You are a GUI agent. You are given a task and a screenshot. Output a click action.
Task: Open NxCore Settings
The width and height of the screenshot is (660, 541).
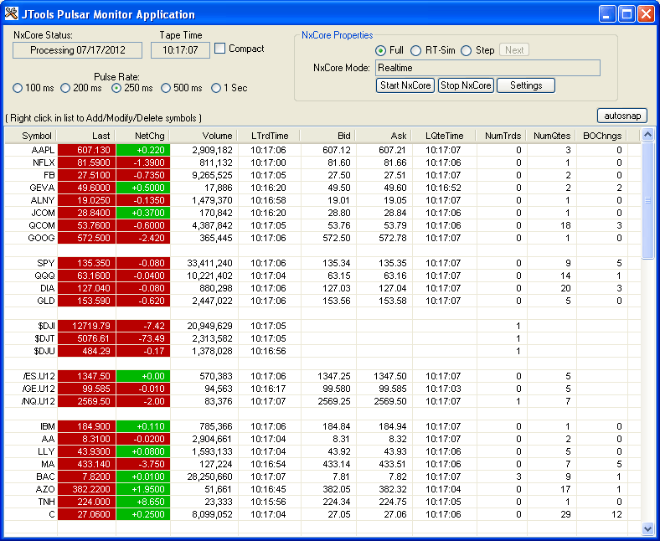526,85
